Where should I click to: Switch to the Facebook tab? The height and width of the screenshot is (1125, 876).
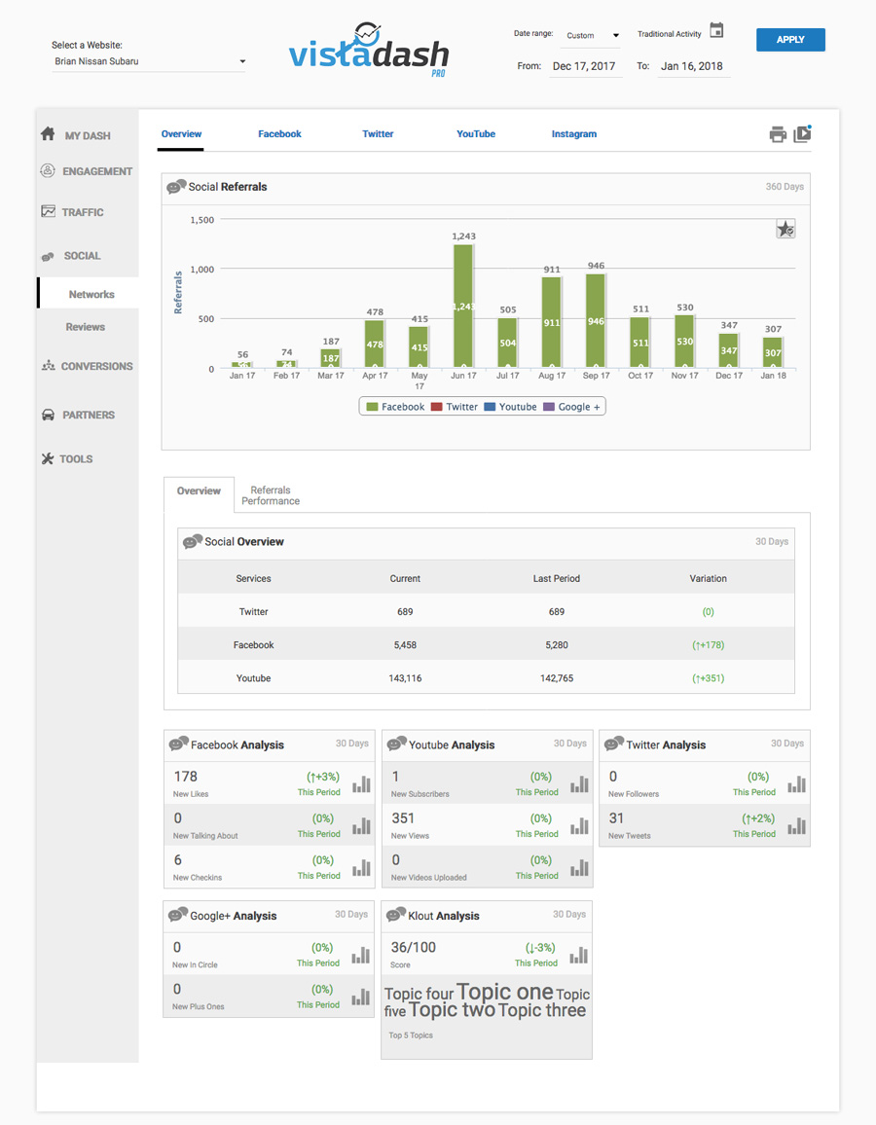tap(279, 134)
